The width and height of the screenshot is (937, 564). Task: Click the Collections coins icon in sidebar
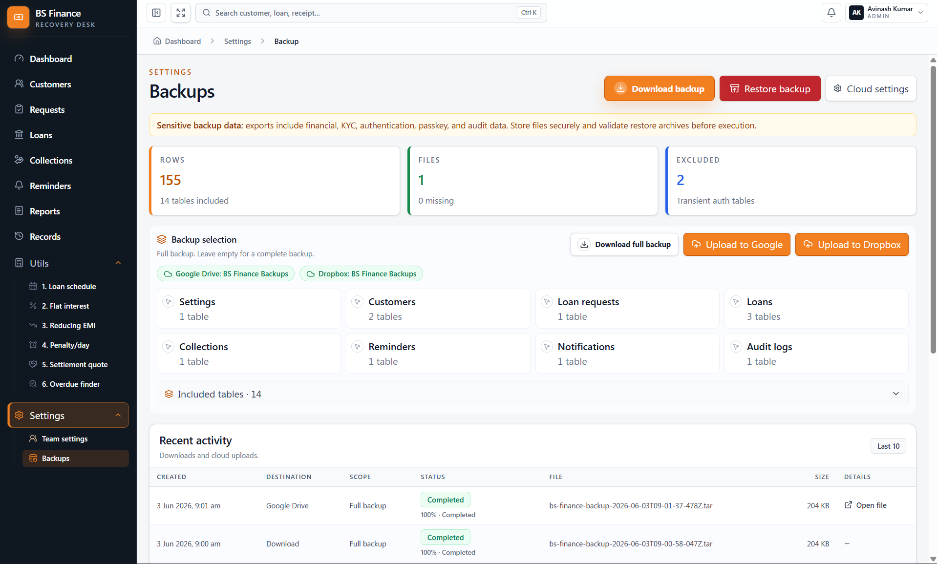pyautogui.click(x=19, y=160)
